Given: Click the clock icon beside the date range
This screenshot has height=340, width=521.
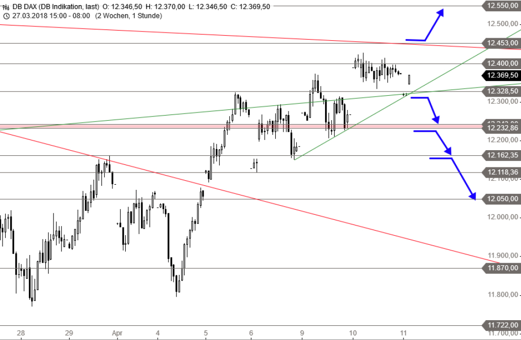Looking at the screenshot, I should pyautogui.click(x=6, y=16).
